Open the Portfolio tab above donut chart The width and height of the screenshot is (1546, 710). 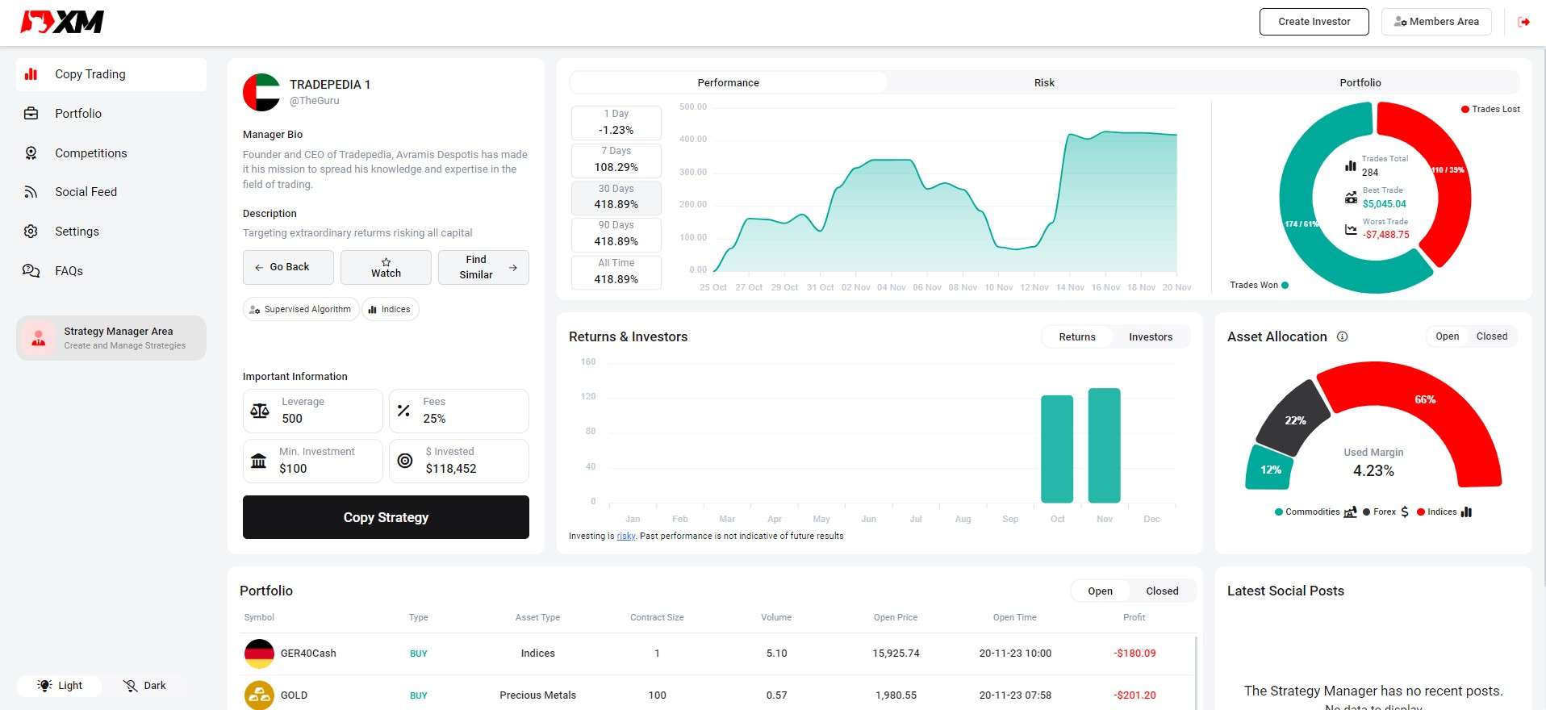tap(1360, 82)
